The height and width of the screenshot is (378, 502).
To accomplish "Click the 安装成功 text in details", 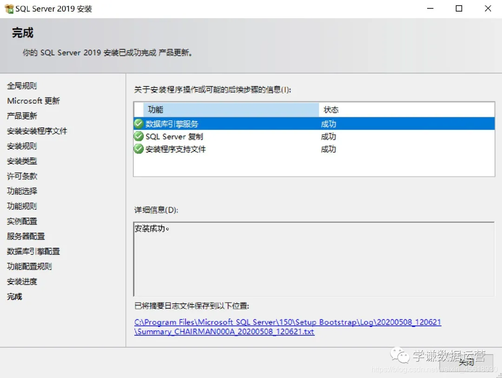I will (x=152, y=228).
